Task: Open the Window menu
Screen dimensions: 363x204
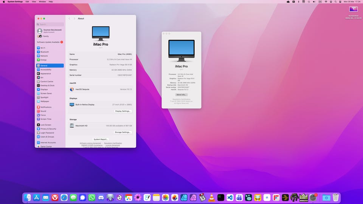Action: (42, 2)
